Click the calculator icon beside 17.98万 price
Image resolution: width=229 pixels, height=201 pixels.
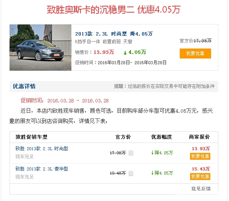pos(131,153)
